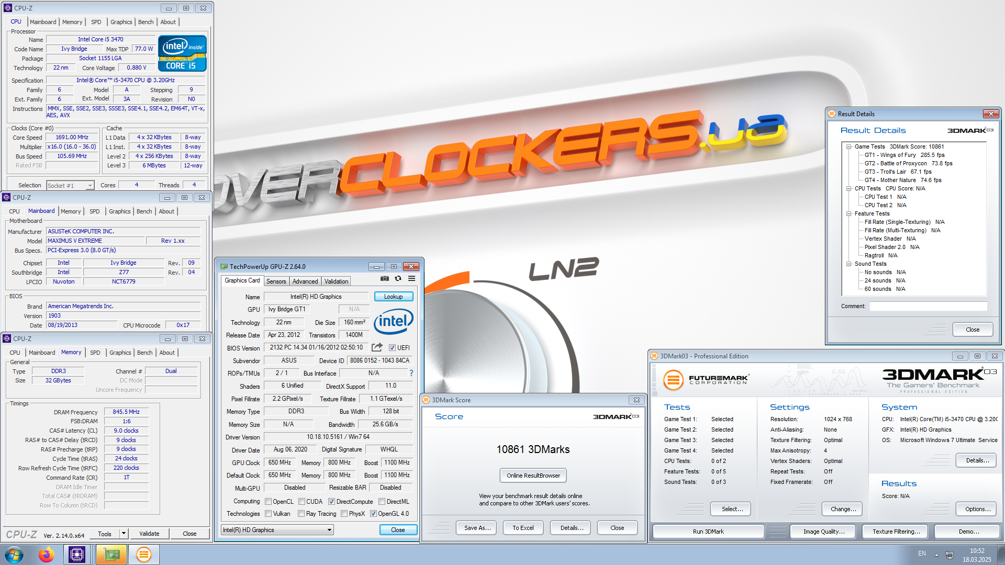Toggle the Vulkan checkbox
The height and width of the screenshot is (565, 1005).
pos(268,514)
